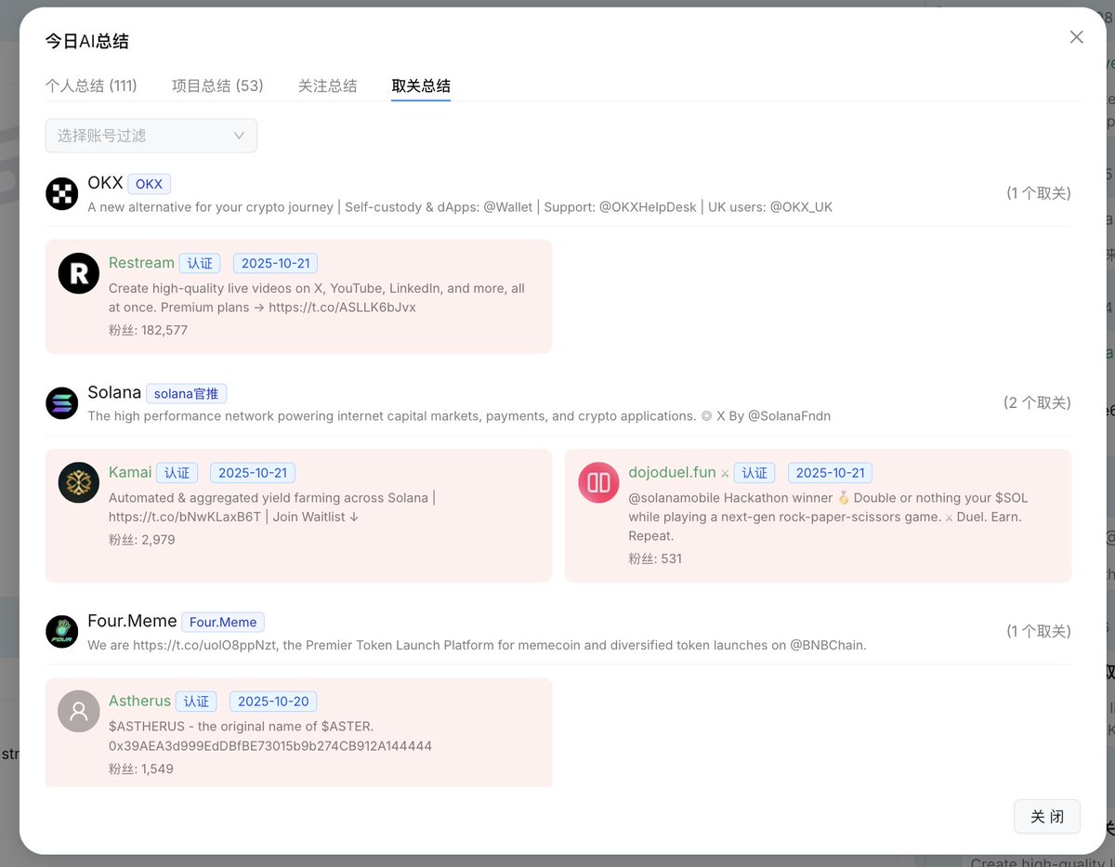
Task: Click 认证 badge next to Astherus
Action: coord(196,701)
